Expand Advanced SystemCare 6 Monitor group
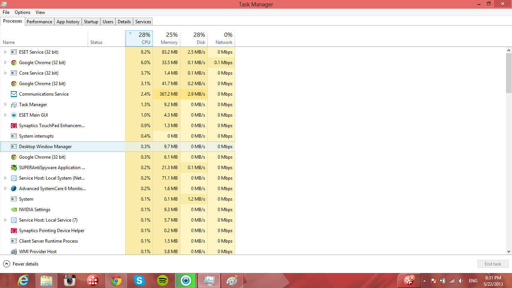 5,189
